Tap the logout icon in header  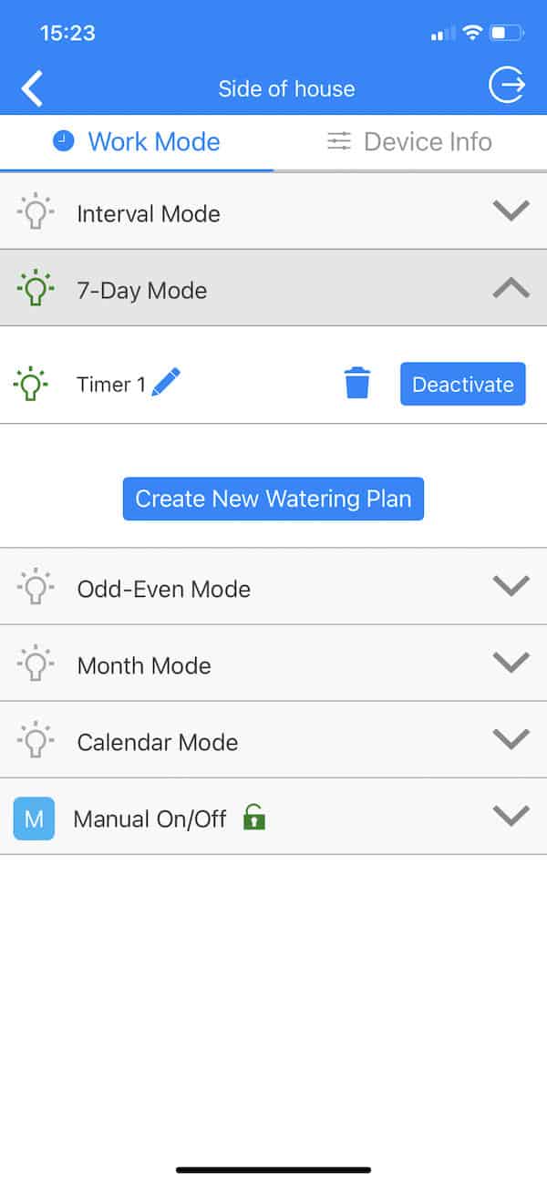(507, 86)
